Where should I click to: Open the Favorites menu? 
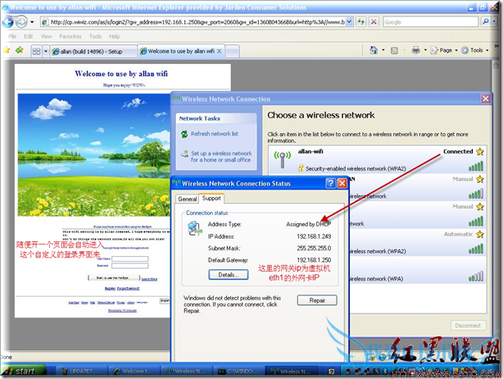pos(70,36)
